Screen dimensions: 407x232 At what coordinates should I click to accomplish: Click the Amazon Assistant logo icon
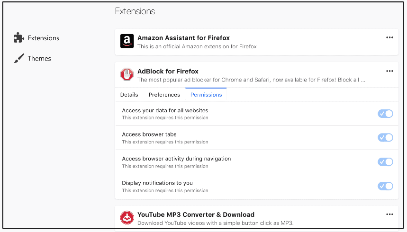[127, 41]
